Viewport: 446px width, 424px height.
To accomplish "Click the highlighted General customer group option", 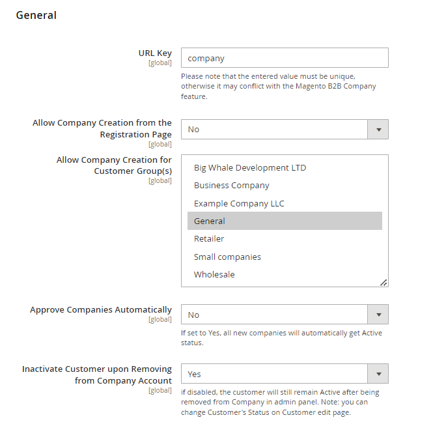I will point(285,221).
